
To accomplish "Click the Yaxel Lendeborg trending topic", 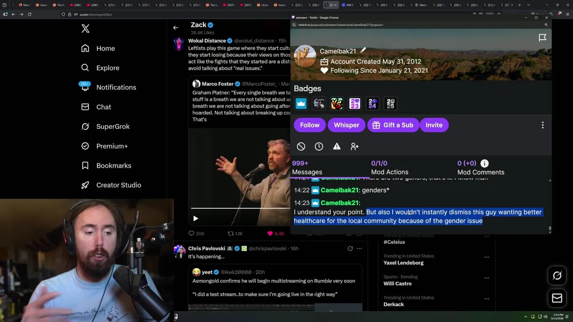I will click(x=403, y=263).
